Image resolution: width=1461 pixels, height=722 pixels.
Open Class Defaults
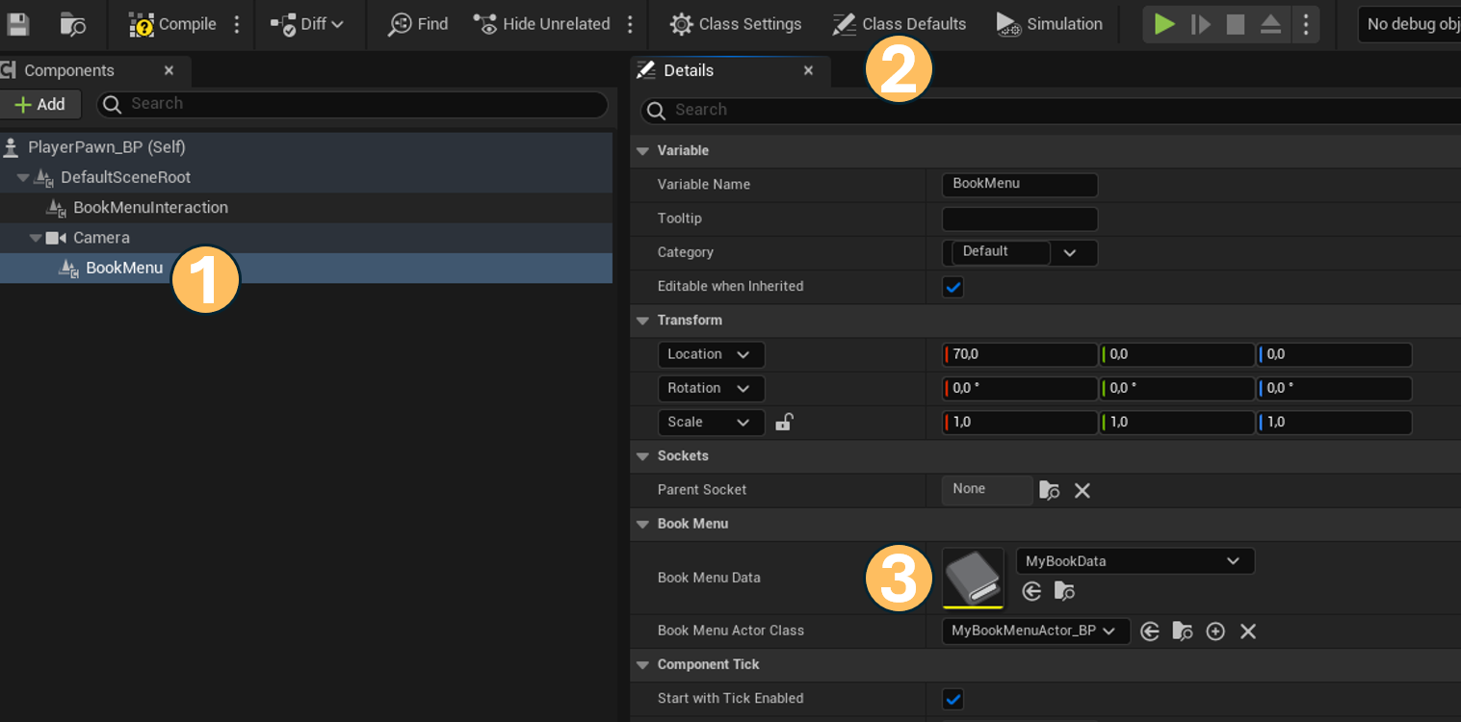point(900,24)
